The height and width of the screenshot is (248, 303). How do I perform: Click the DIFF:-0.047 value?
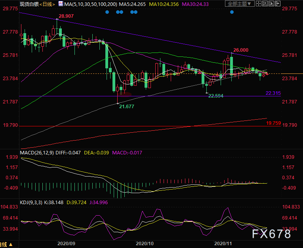(68, 153)
